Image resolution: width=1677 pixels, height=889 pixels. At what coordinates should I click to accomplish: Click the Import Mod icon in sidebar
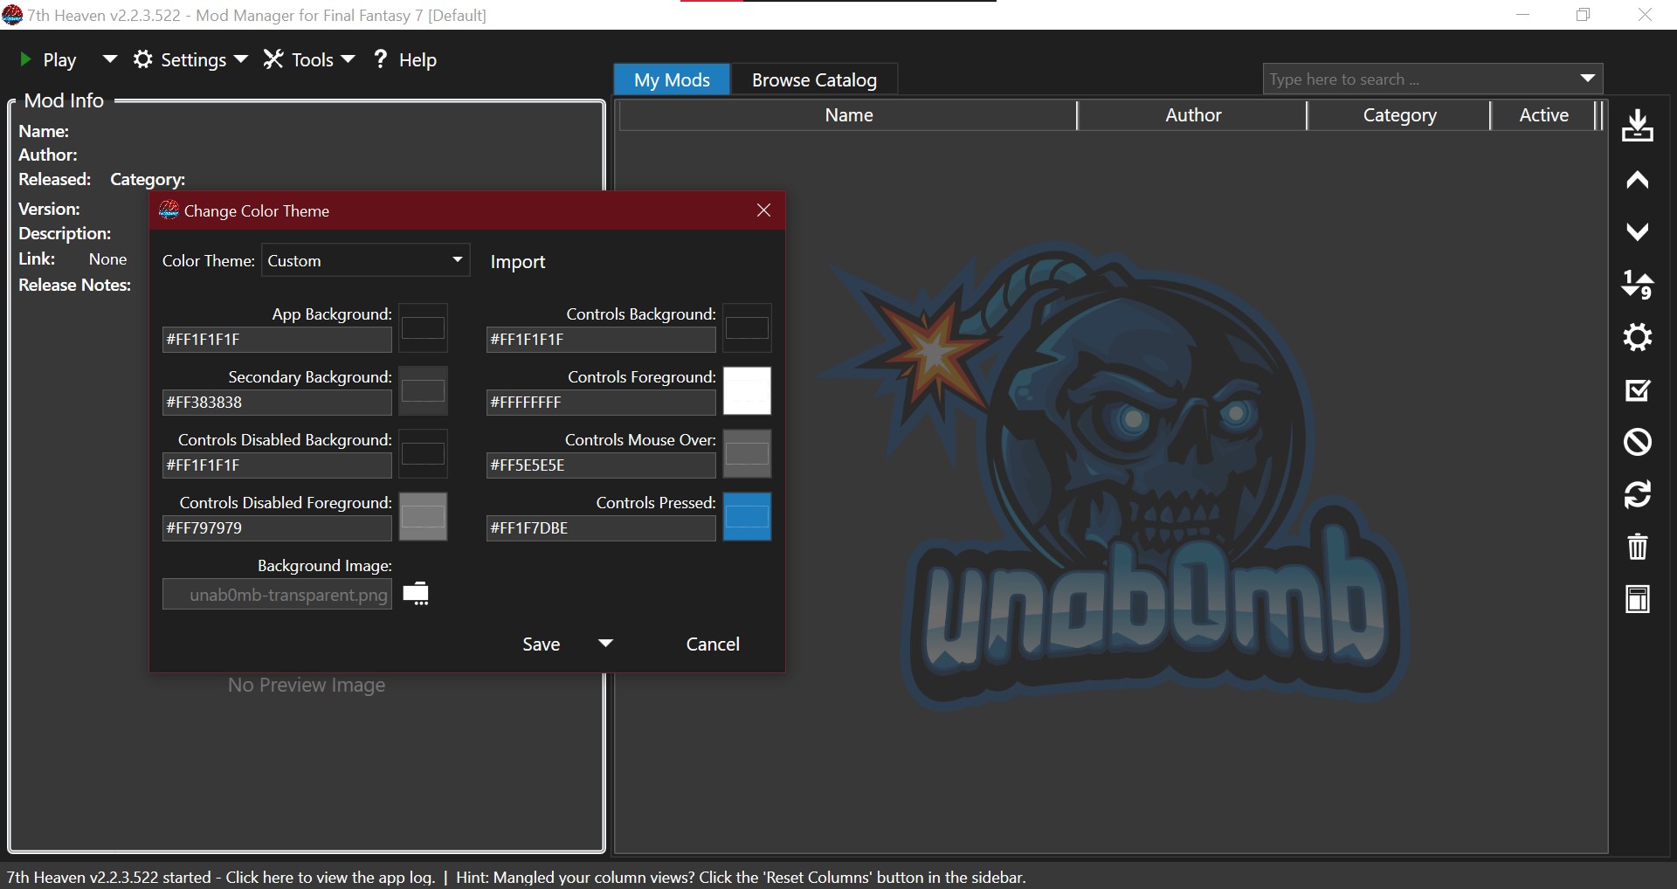tap(1638, 126)
